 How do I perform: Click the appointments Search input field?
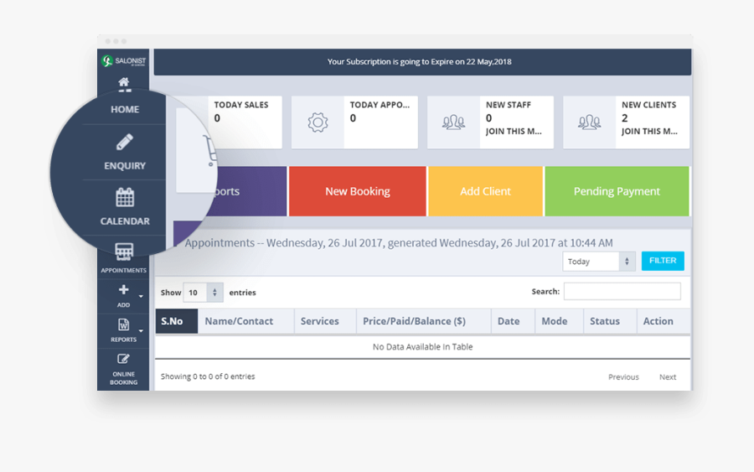tap(622, 292)
